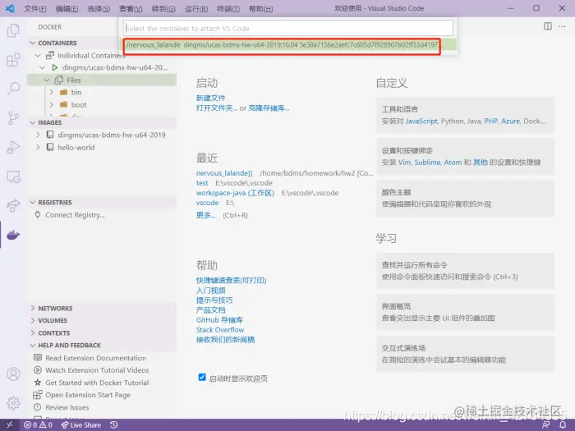The width and height of the screenshot is (575, 431).
Task: Open the 终端(T) menu
Action: (228, 8)
